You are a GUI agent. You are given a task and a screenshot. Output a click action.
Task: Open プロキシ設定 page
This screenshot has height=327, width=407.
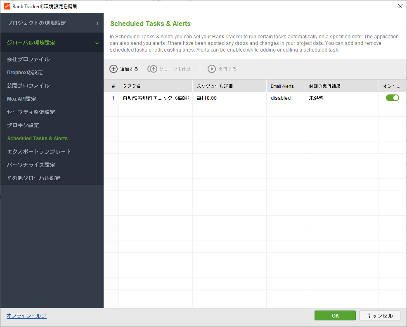click(23, 125)
